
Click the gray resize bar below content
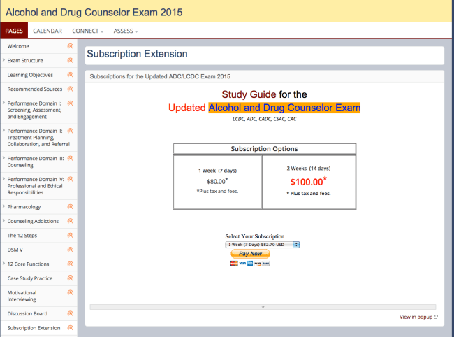[x=263, y=307]
